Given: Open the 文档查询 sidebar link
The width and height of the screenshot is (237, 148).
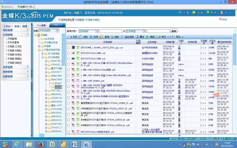Looking at the screenshot, I should pyautogui.click(x=12, y=39).
